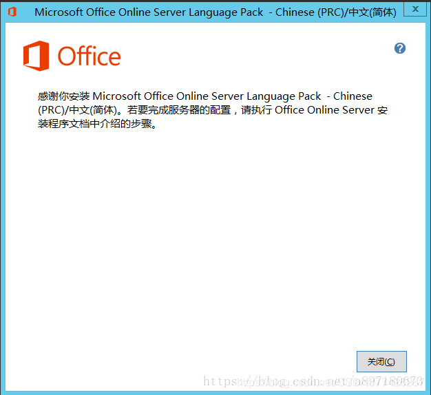This screenshot has height=395, width=431.
Task: Click 'Chinese (PRC)/中文(简体)' in the title bar
Action: pos(336,12)
